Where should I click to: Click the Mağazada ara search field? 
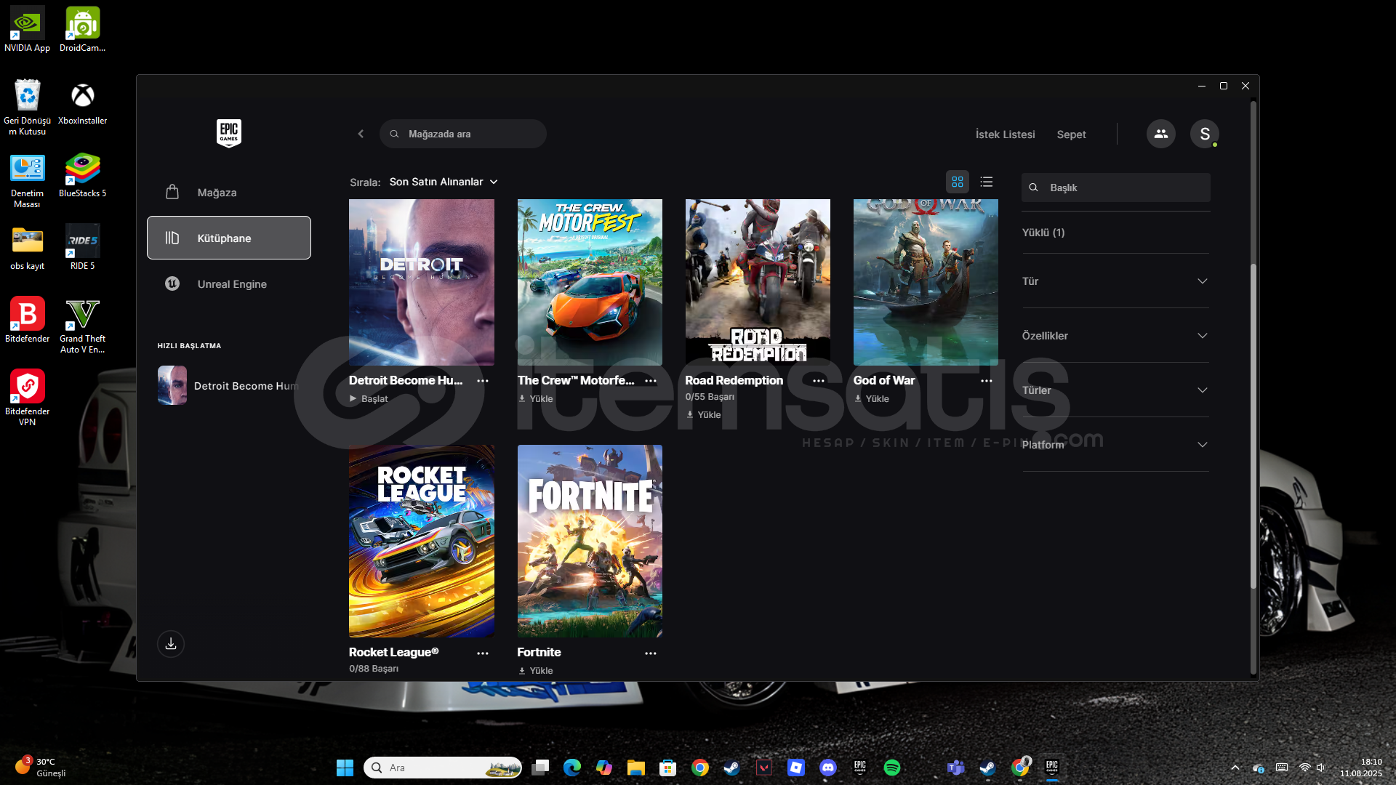462,134
